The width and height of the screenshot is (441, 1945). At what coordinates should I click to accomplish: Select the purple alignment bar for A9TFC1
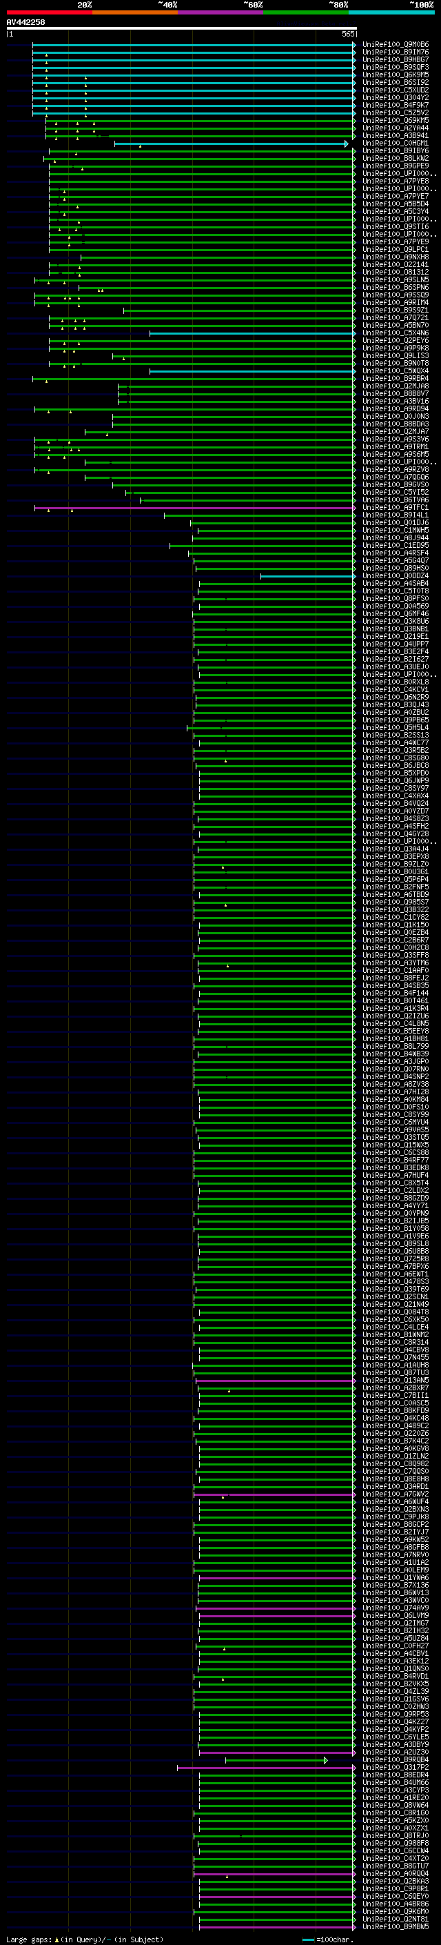[x=195, y=508]
